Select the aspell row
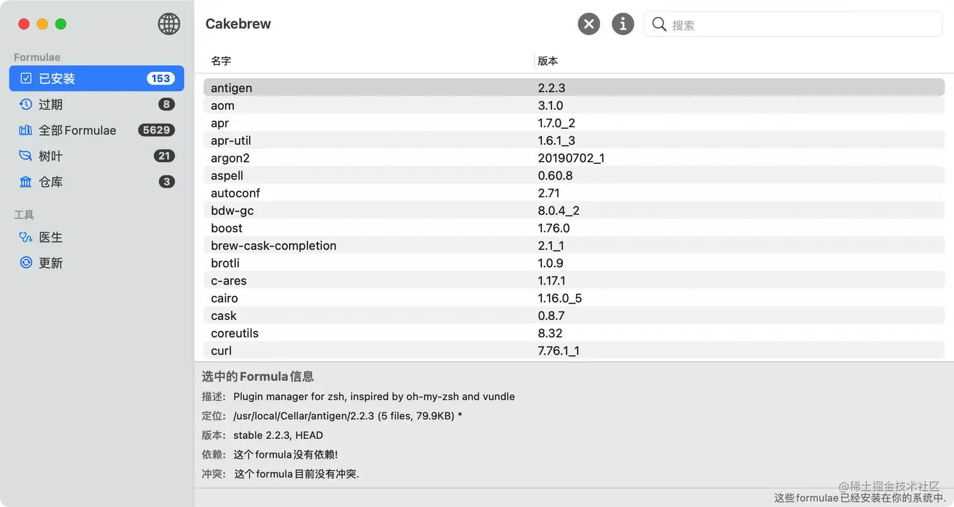The image size is (954, 507). point(574,176)
